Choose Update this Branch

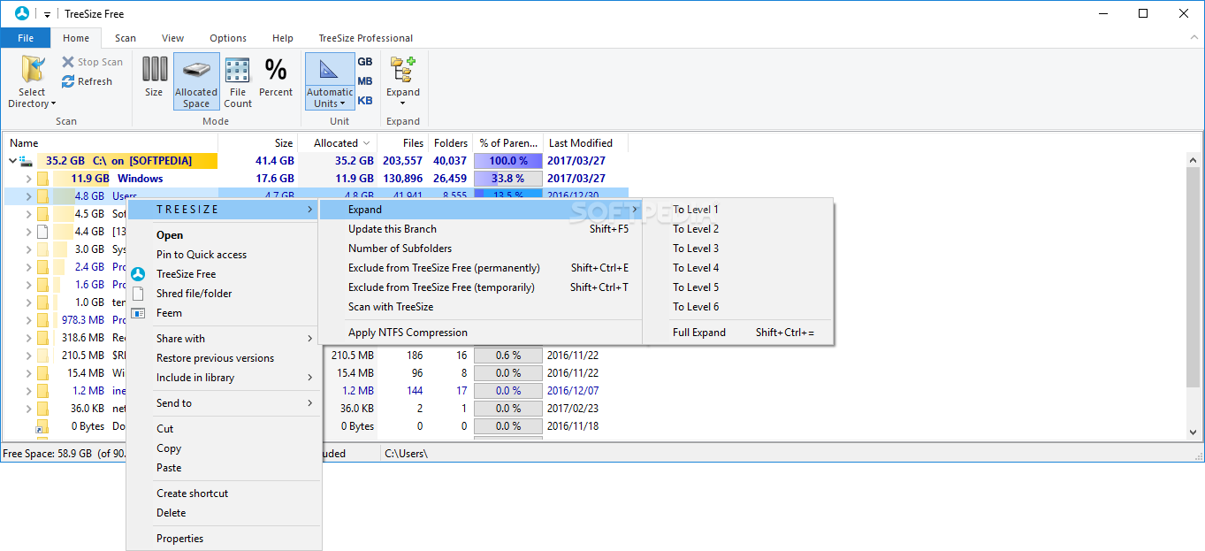pyautogui.click(x=481, y=229)
